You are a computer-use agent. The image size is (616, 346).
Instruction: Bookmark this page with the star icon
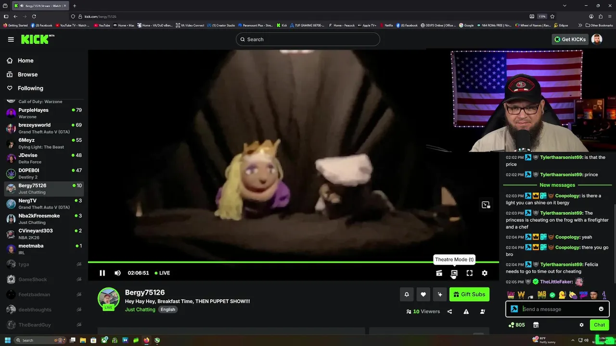click(552, 16)
